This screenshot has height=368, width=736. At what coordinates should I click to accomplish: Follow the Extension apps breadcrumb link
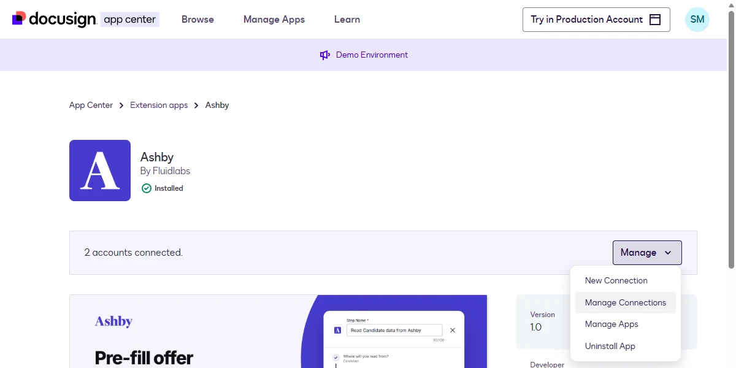pos(159,105)
